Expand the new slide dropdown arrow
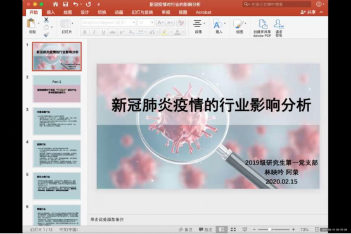This screenshot has width=351, height=234. tap(72, 23)
